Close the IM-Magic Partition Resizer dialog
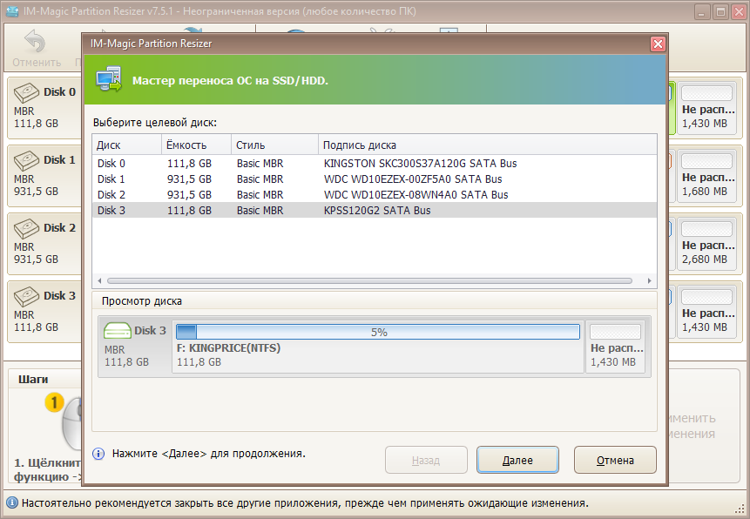Viewport: 750px width, 519px height. (658, 44)
